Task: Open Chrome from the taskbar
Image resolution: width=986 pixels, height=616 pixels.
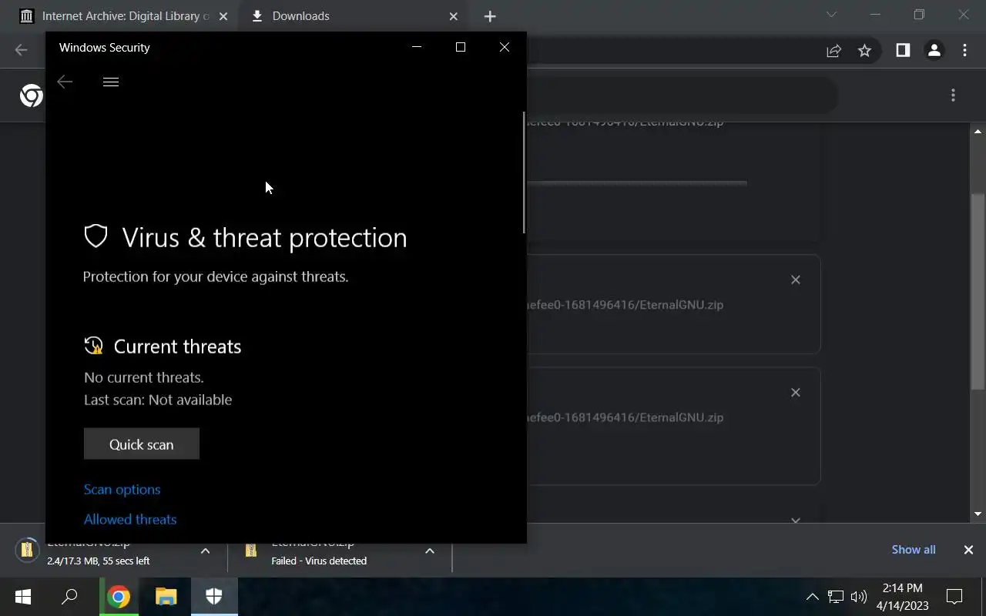Action: tap(118, 597)
